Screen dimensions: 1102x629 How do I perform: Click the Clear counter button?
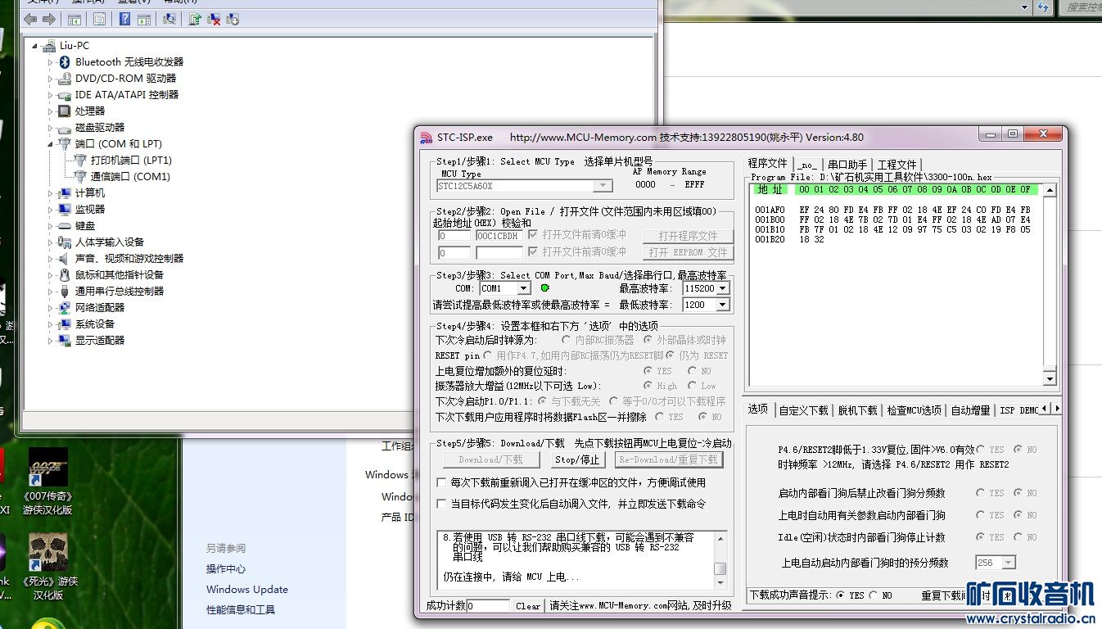coord(528,606)
